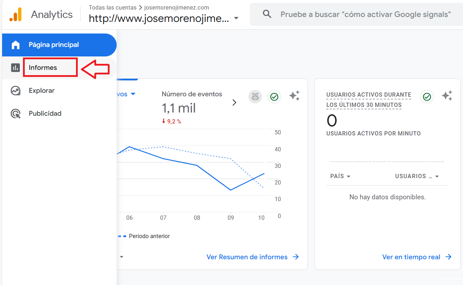Click green check status on chart card
Screen dimensions: 463x285
pyautogui.click(x=274, y=96)
